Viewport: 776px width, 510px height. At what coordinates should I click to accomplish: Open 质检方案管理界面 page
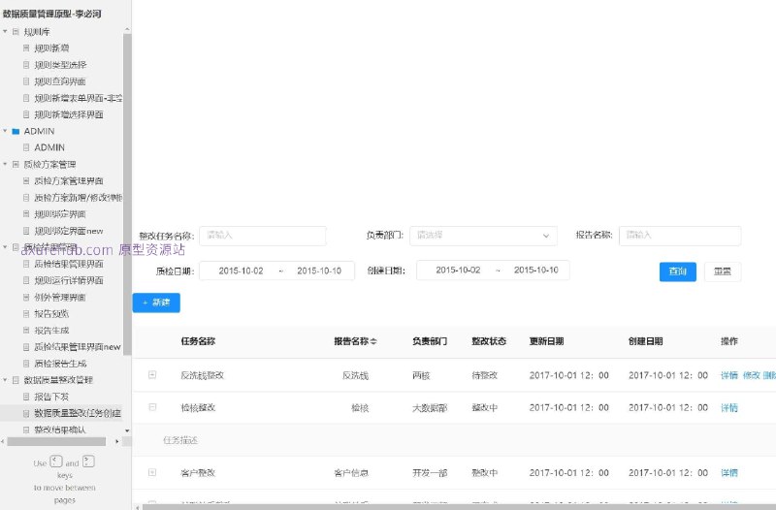[x=69, y=181]
